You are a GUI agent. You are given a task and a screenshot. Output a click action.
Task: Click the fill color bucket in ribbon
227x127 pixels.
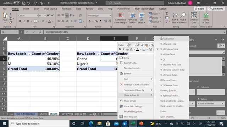tap(43, 21)
